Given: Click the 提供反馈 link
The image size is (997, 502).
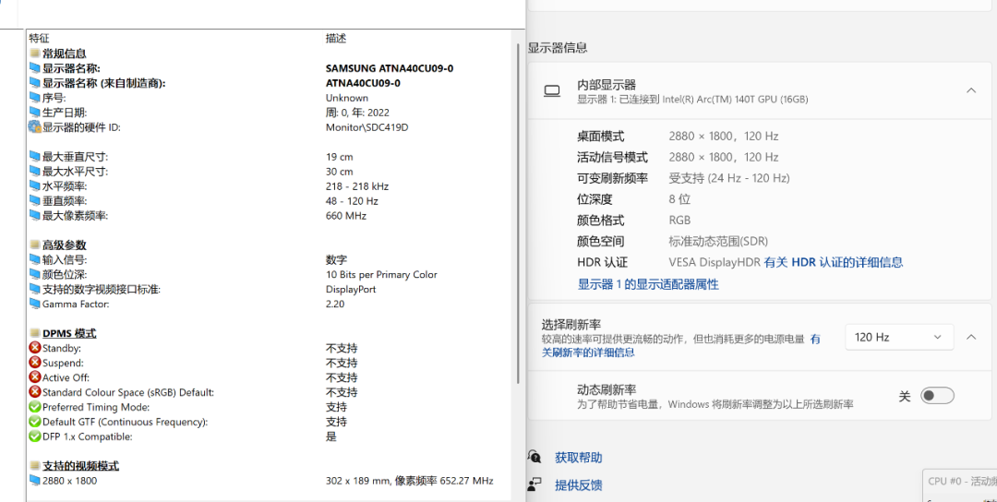Looking at the screenshot, I should pos(578,485).
